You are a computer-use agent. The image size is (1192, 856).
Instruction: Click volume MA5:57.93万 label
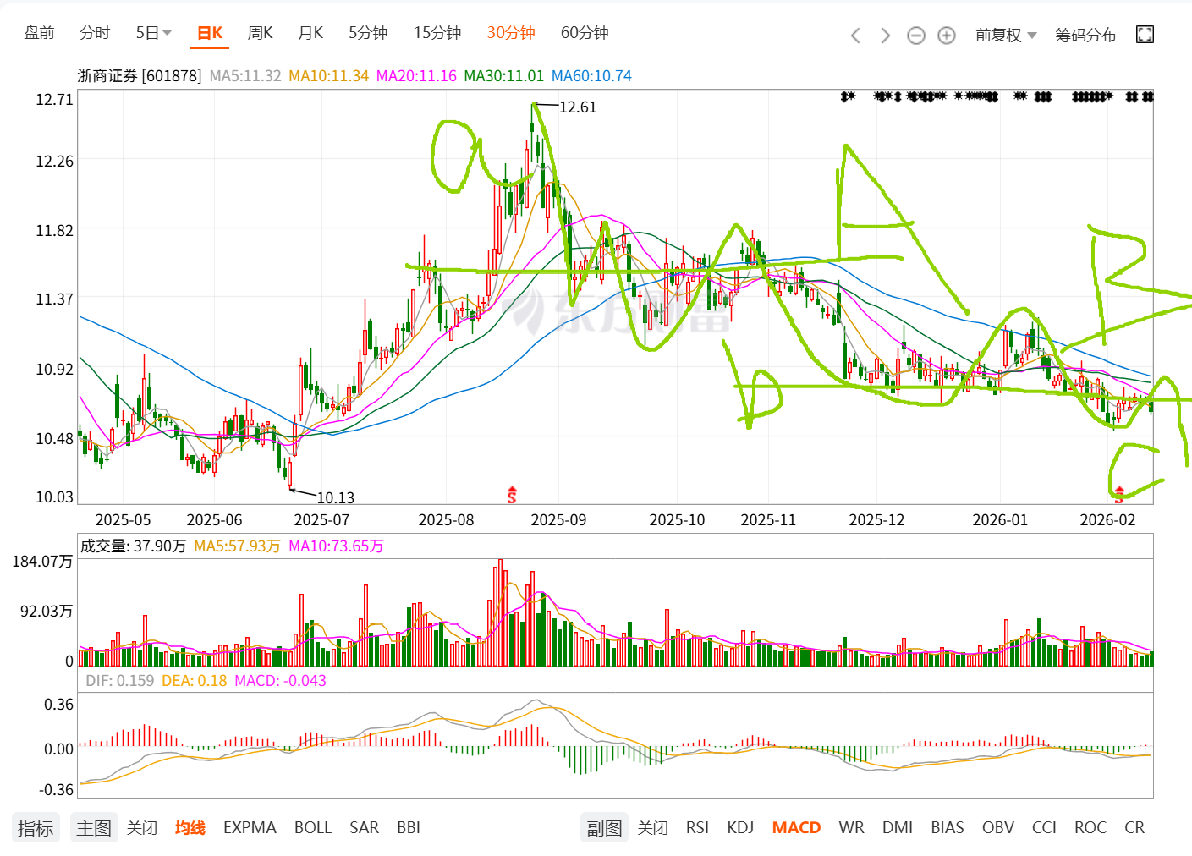[x=237, y=546]
